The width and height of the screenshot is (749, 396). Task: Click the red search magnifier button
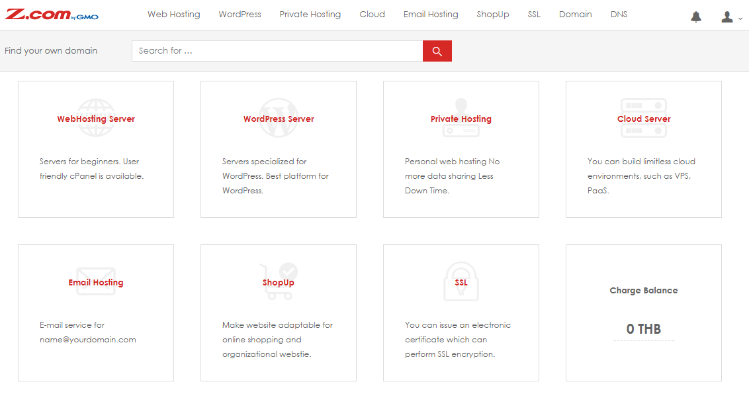point(437,51)
